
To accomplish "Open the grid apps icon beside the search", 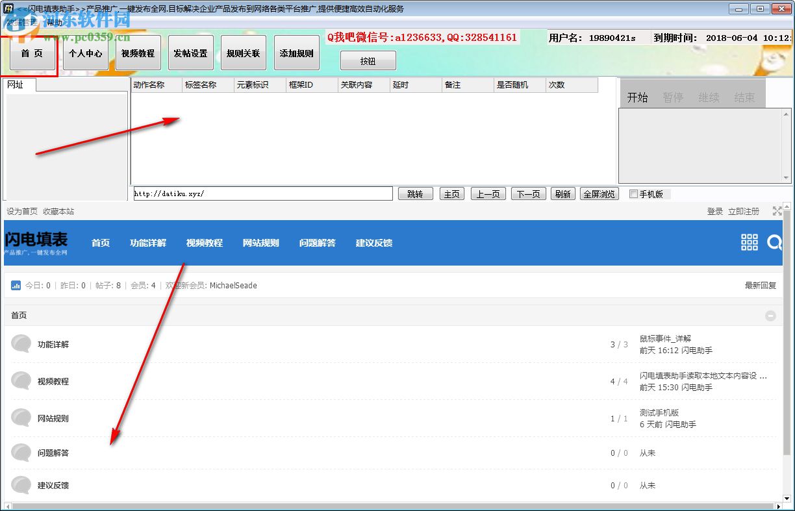I will (x=749, y=242).
